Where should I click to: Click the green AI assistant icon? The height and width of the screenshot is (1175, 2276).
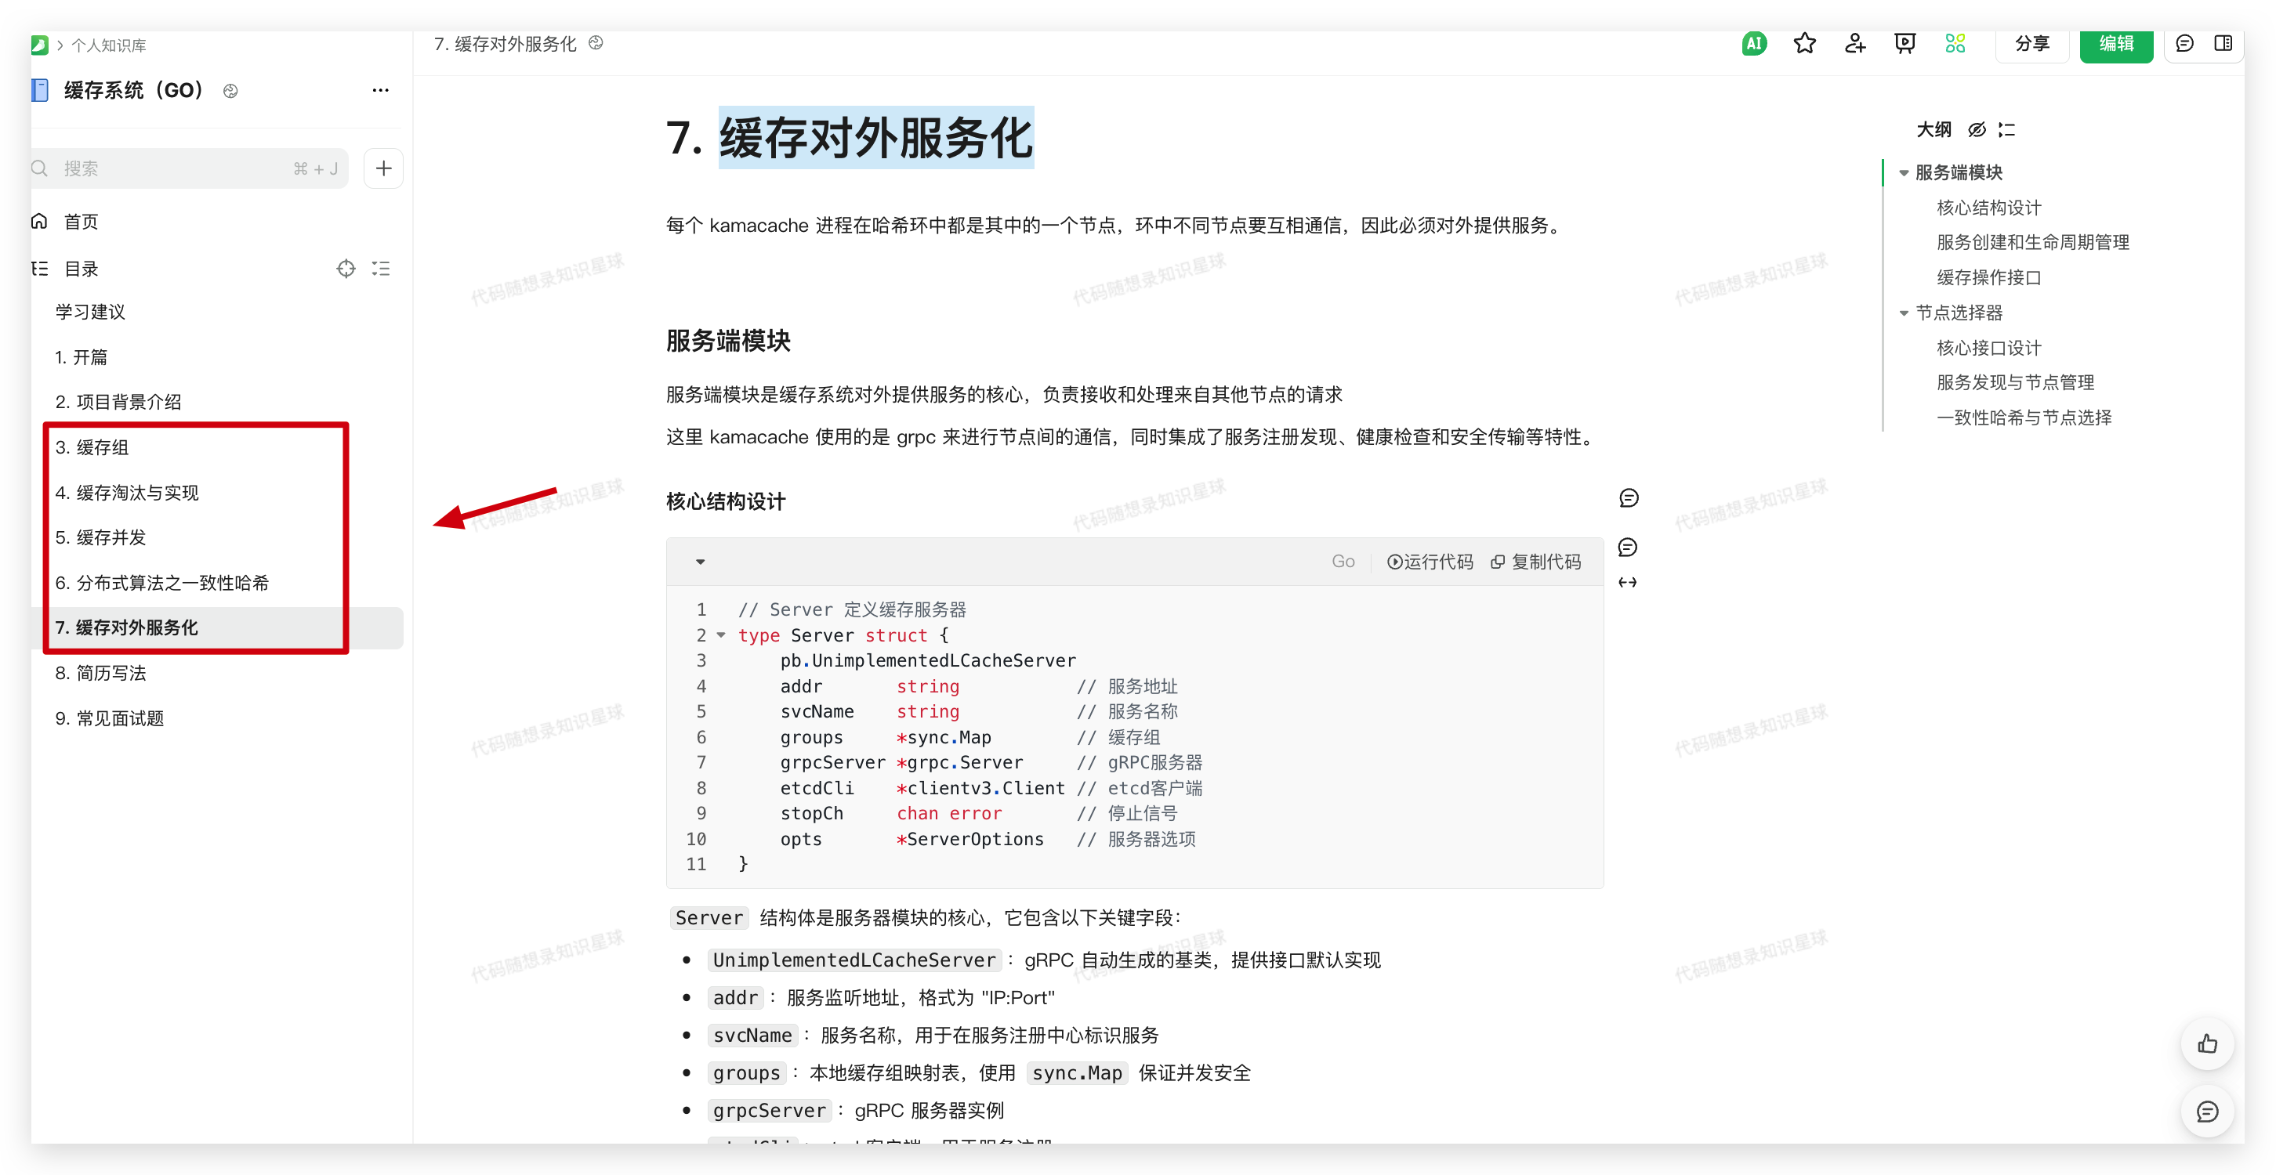point(1753,43)
